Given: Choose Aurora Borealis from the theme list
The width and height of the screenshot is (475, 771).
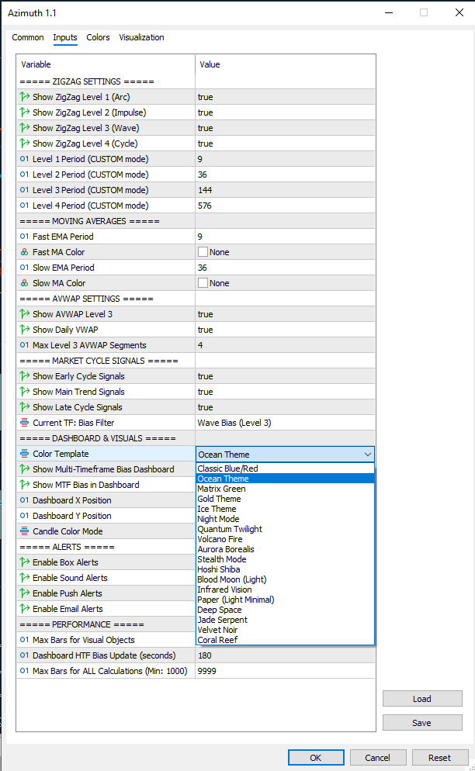Looking at the screenshot, I should coord(285,549).
